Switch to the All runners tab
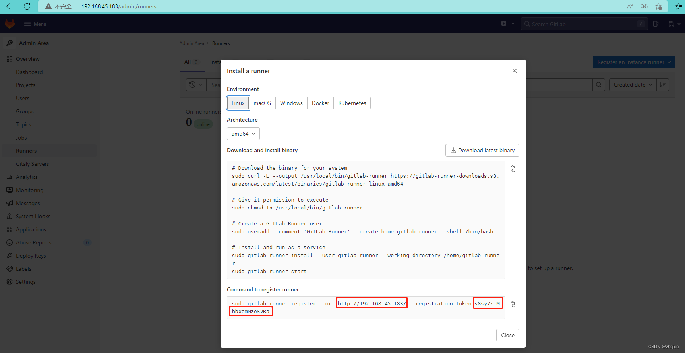 [192, 62]
